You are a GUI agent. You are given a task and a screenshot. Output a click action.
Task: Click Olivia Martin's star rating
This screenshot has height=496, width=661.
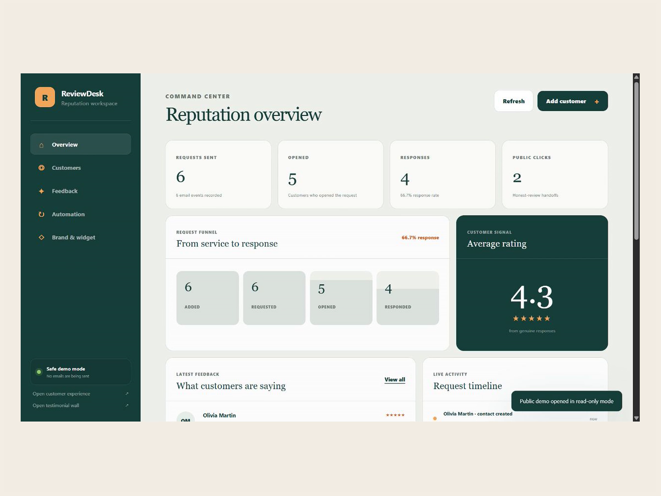pyautogui.click(x=395, y=415)
